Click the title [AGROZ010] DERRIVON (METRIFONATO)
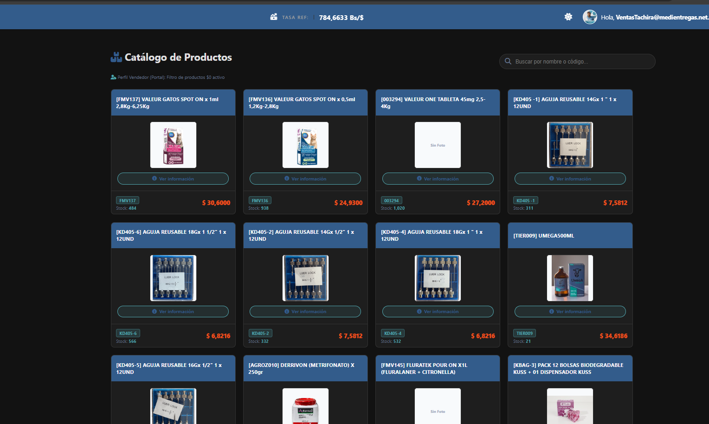Image resolution: width=709 pixels, height=424 pixels. pos(301,368)
